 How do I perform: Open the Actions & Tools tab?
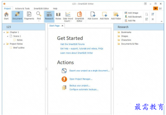(22, 8)
